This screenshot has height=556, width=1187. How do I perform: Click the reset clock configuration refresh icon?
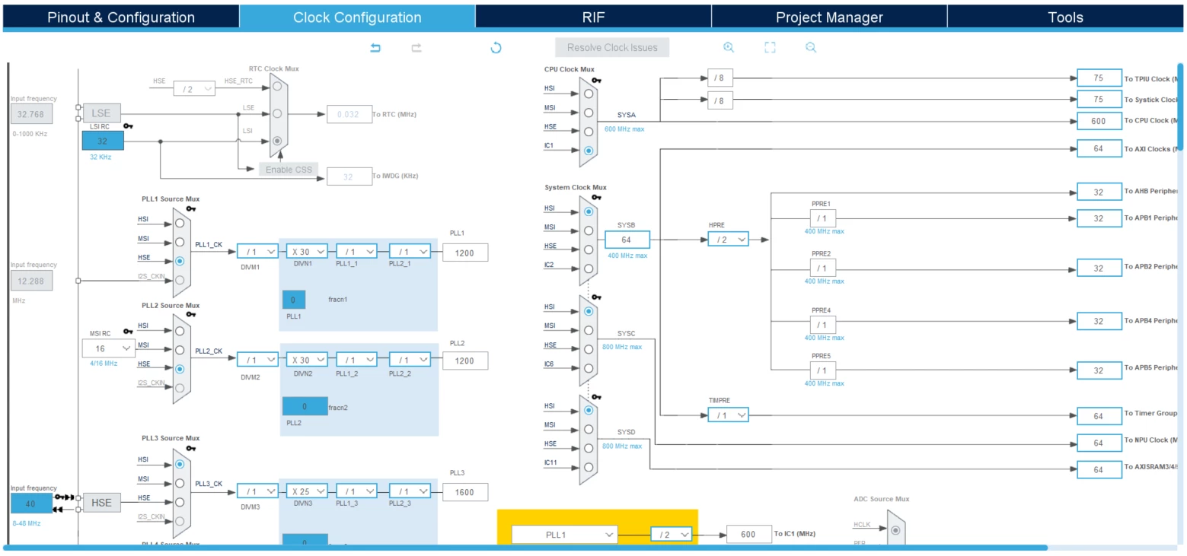click(496, 48)
